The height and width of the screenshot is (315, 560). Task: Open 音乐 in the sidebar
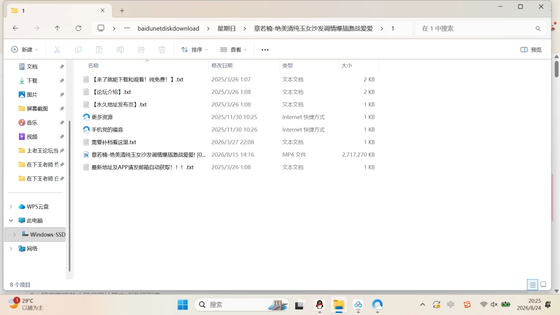[x=32, y=123]
